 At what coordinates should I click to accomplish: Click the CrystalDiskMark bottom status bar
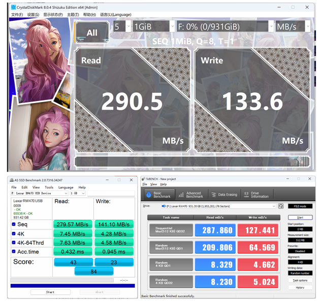coord(192,161)
